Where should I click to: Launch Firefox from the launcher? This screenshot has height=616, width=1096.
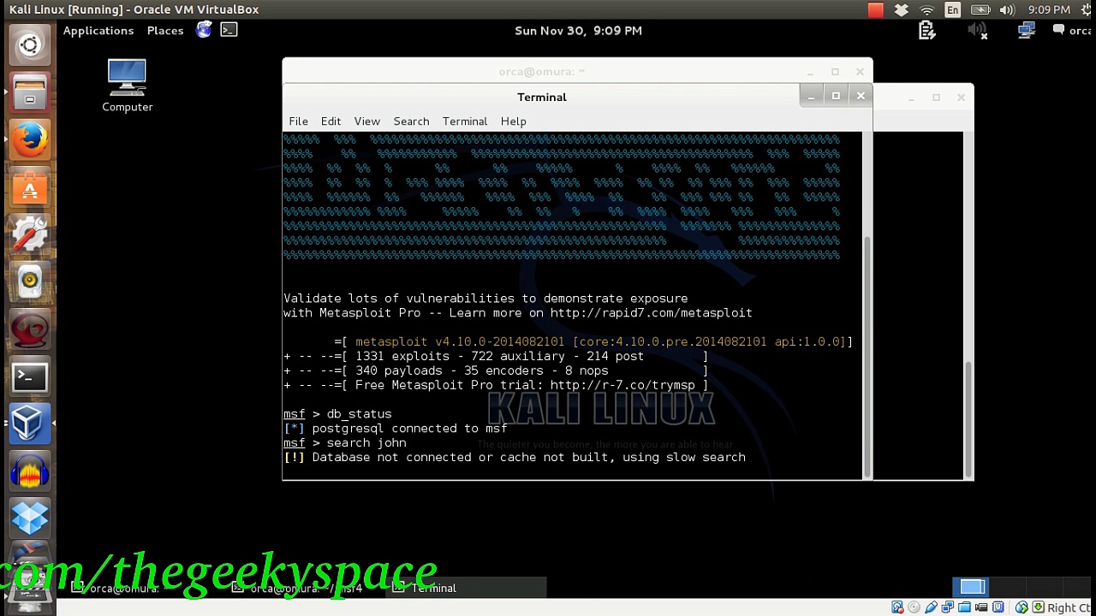coord(29,139)
